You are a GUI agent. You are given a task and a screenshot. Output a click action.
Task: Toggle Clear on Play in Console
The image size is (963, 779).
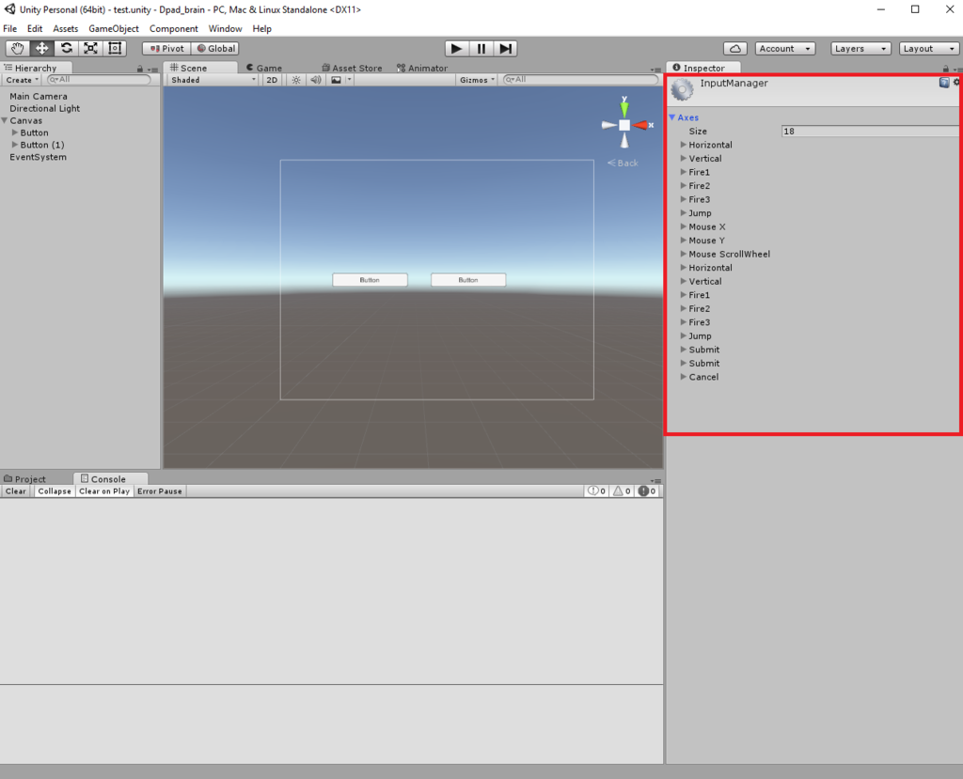tap(104, 491)
